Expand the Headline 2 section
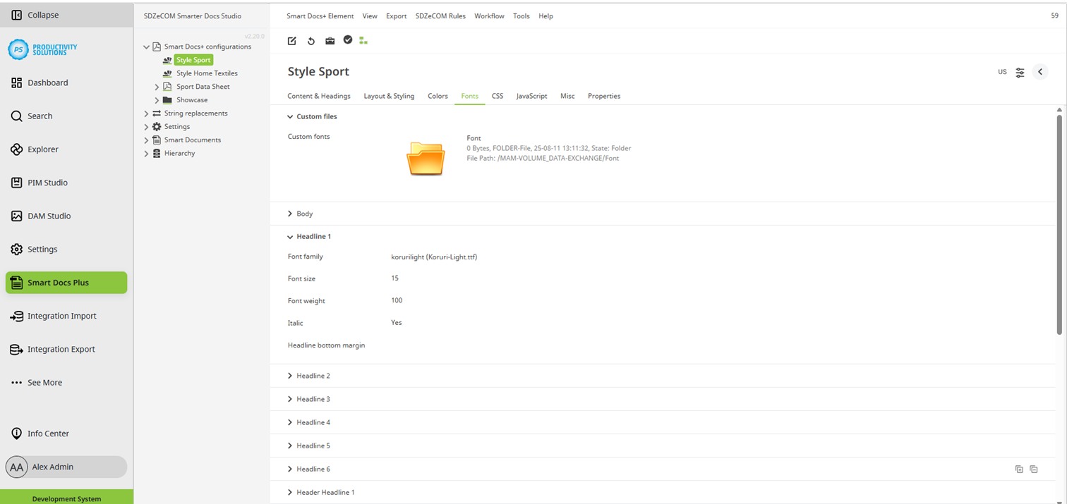The image size is (1067, 504). click(290, 376)
